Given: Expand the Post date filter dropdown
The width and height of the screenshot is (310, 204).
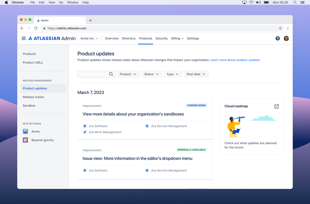Looking at the screenshot, I should pos(196,74).
